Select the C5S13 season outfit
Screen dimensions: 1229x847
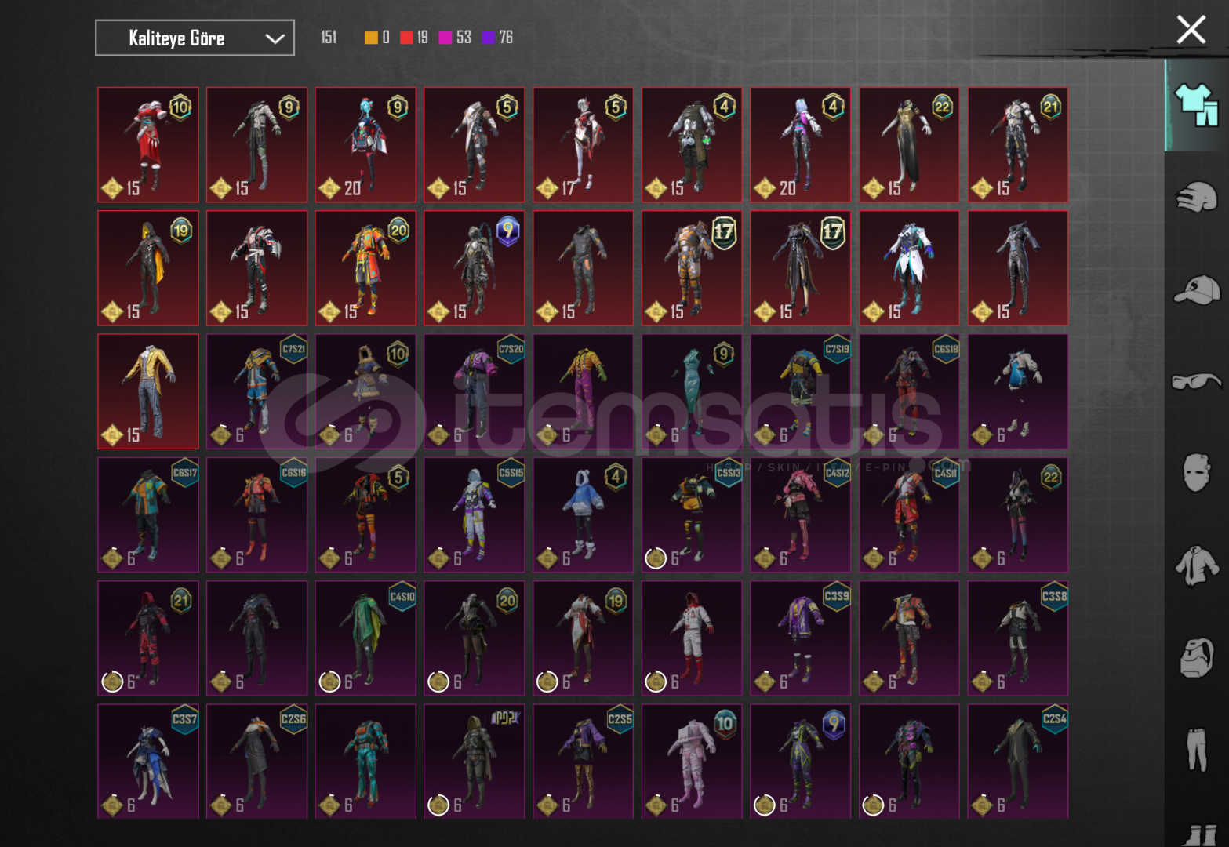click(x=692, y=515)
